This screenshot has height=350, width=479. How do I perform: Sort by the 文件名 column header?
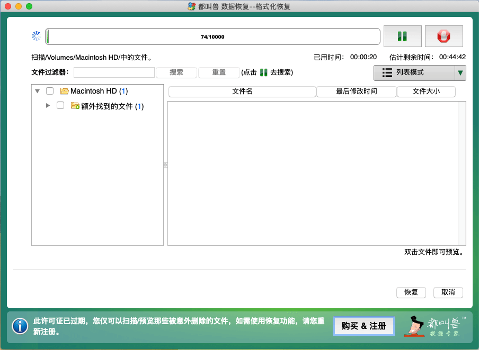pyautogui.click(x=242, y=91)
